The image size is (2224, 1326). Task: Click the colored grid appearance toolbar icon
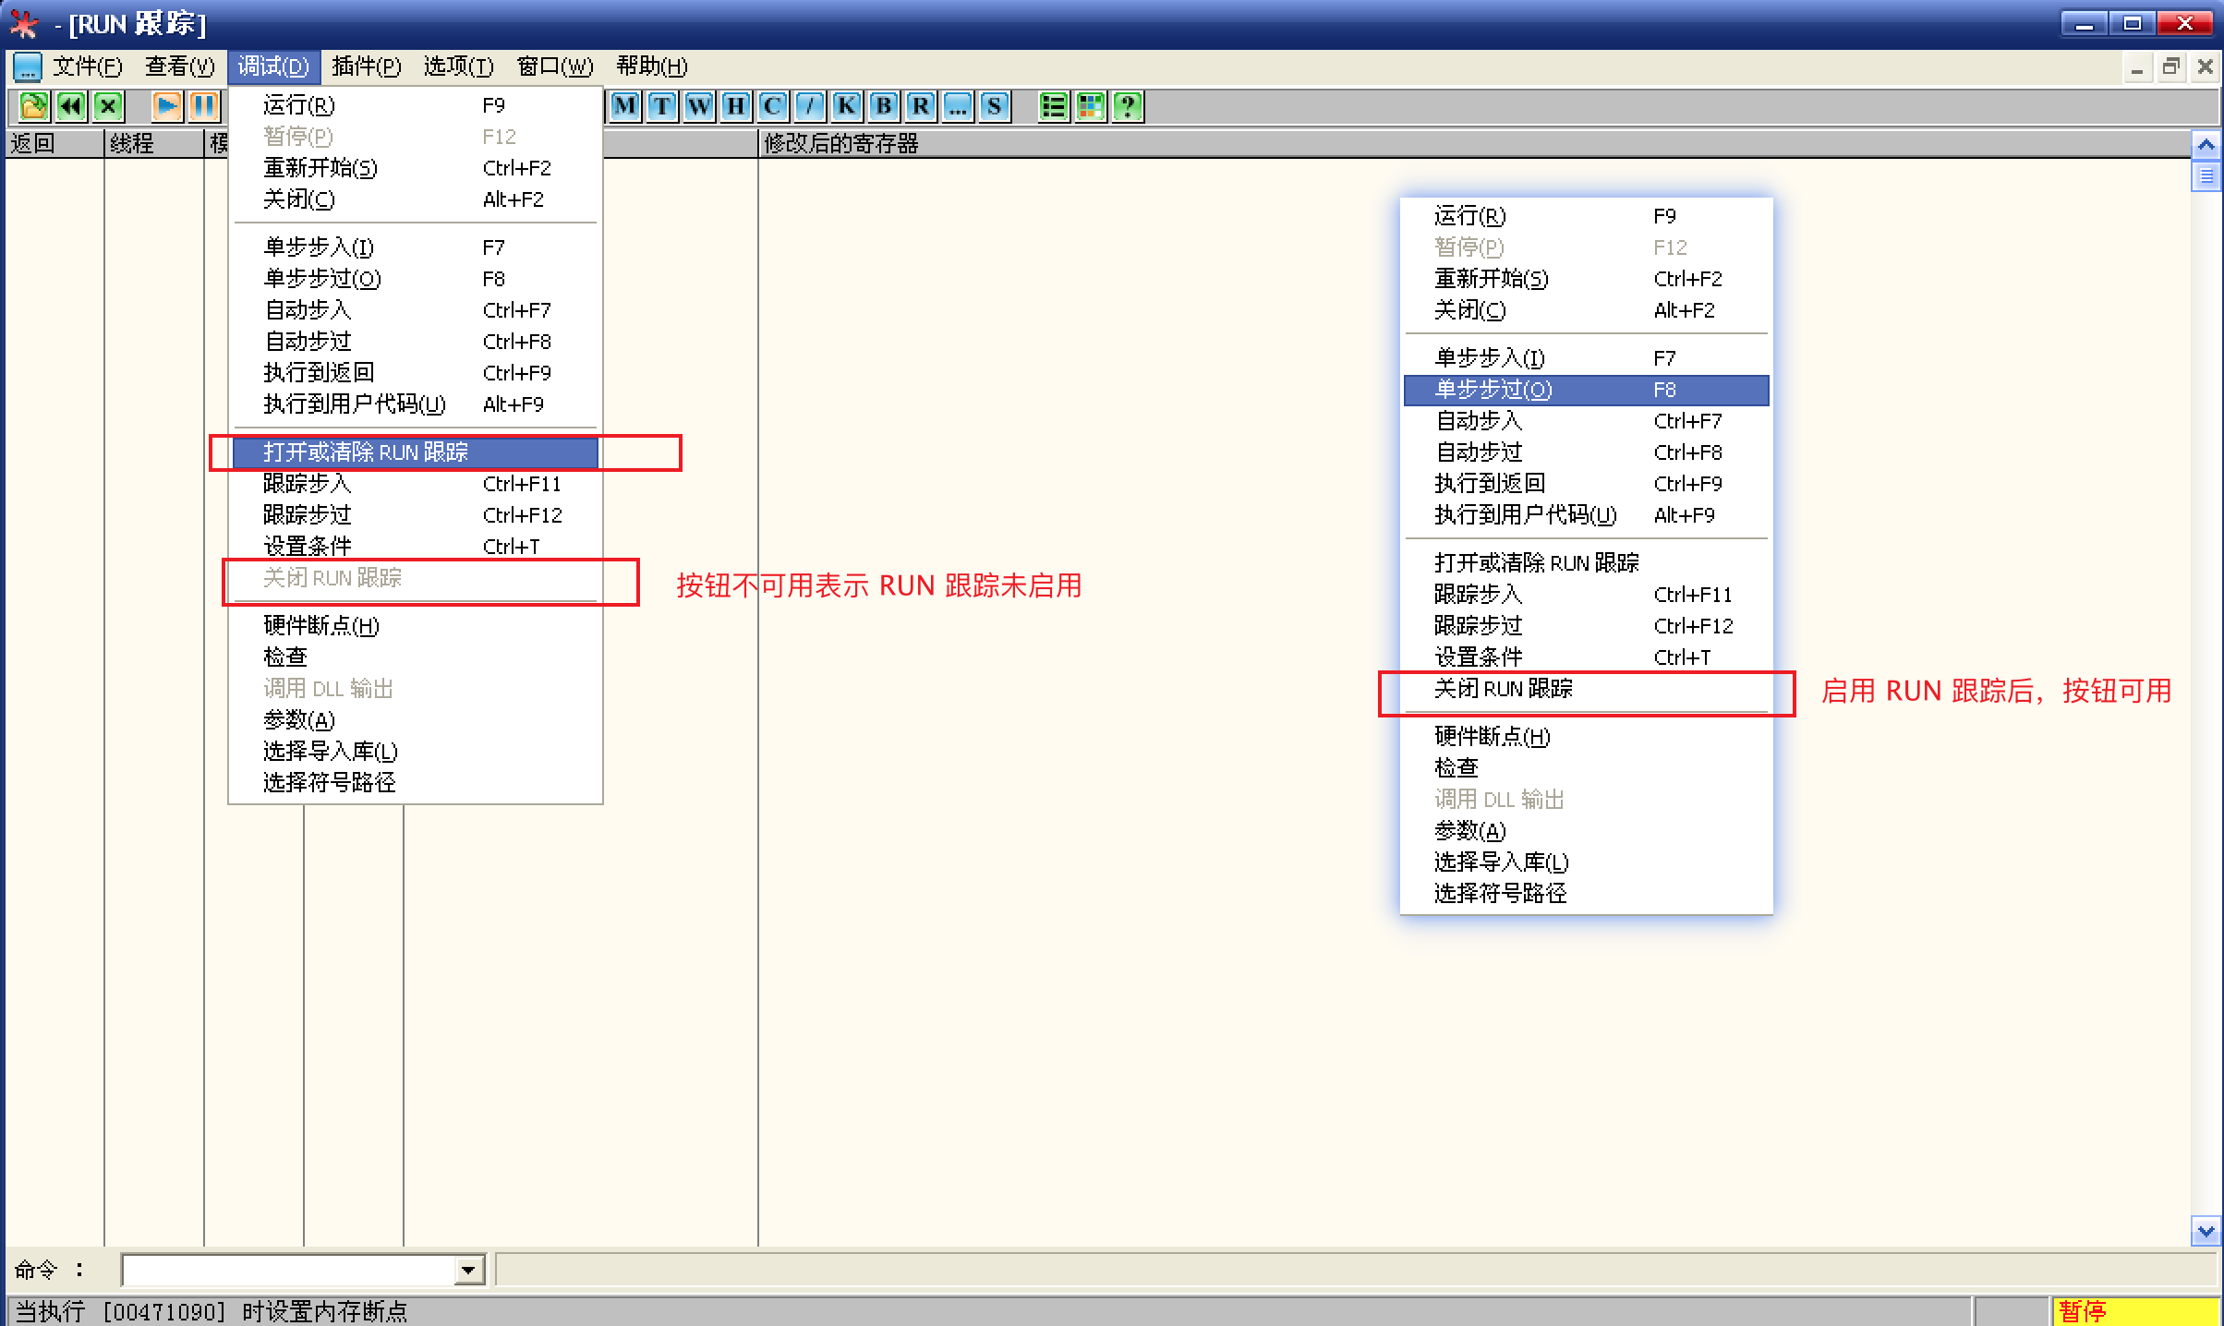click(x=1091, y=106)
